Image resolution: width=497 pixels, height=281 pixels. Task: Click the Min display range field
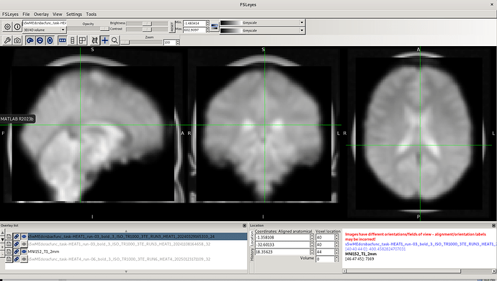point(194,23)
